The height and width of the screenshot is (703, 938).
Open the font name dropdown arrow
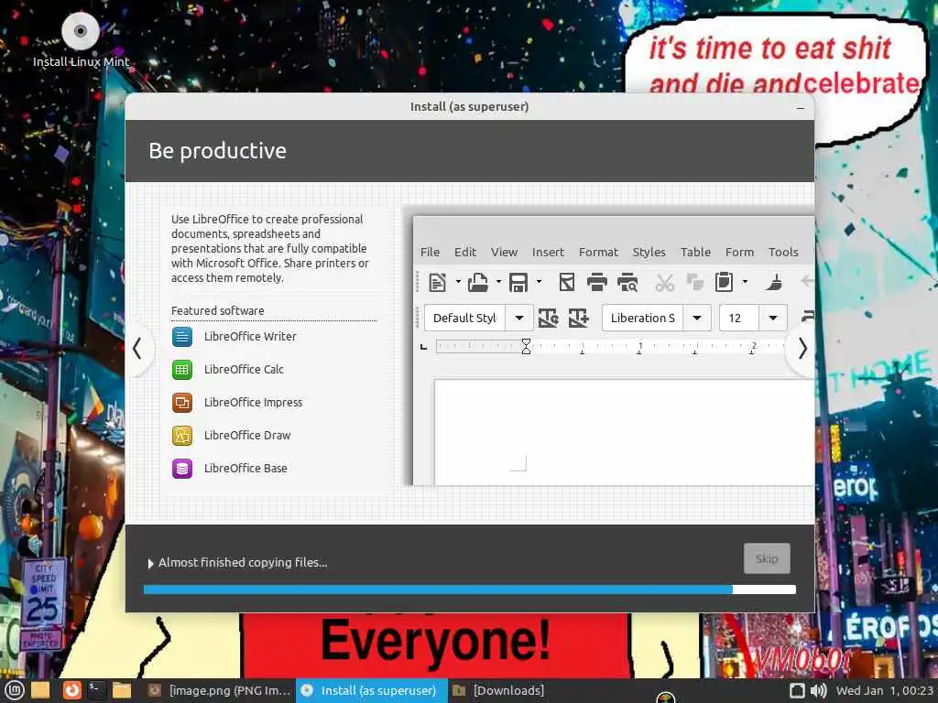coord(697,318)
